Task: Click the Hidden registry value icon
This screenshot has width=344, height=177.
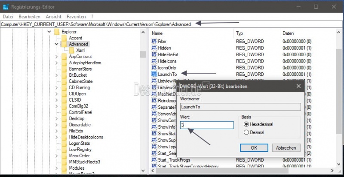Action: click(x=154, y=48)
